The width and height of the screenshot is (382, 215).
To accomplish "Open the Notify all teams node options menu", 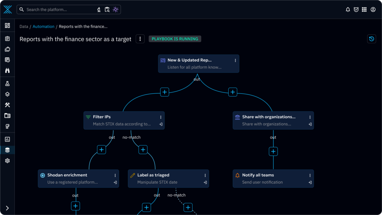I will 310,175.
